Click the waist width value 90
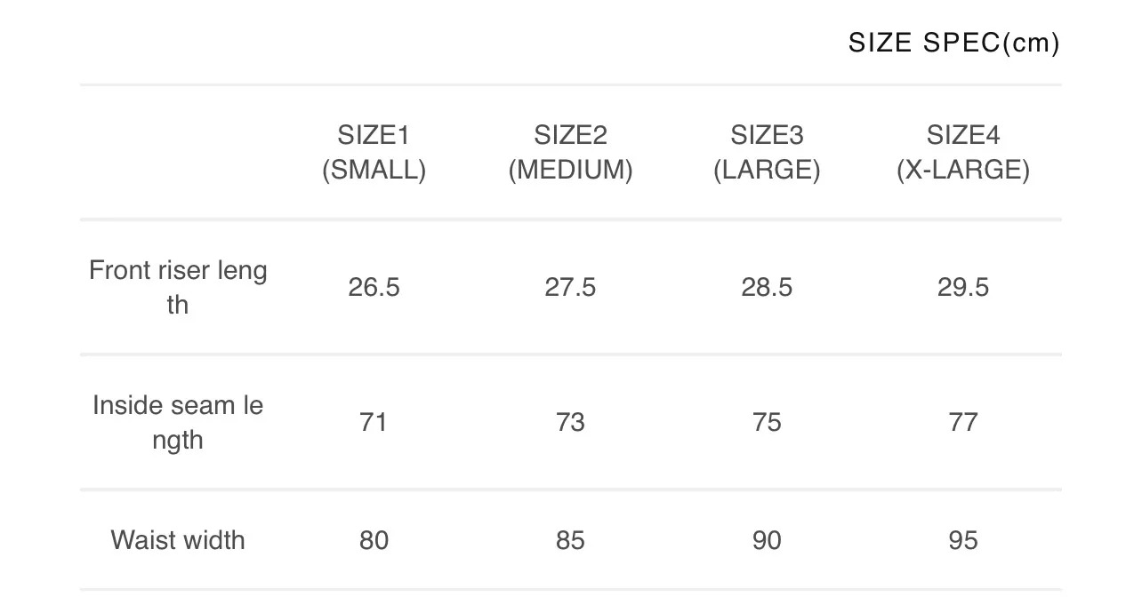 (x=767, y=540)
